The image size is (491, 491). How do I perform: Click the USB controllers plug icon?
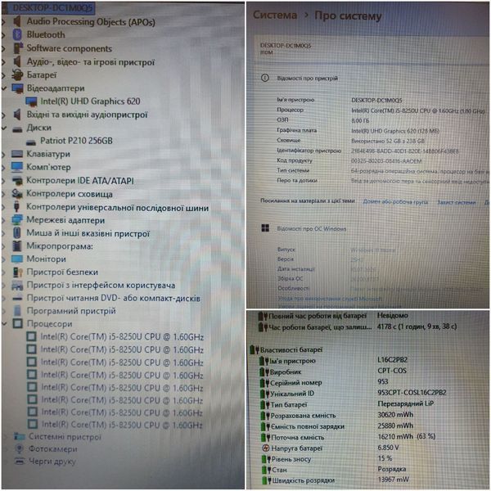(17, 206)
